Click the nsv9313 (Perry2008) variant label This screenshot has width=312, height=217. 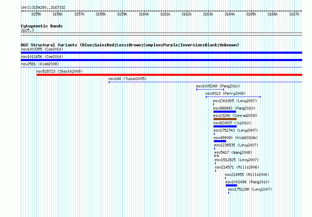[225, 93]
